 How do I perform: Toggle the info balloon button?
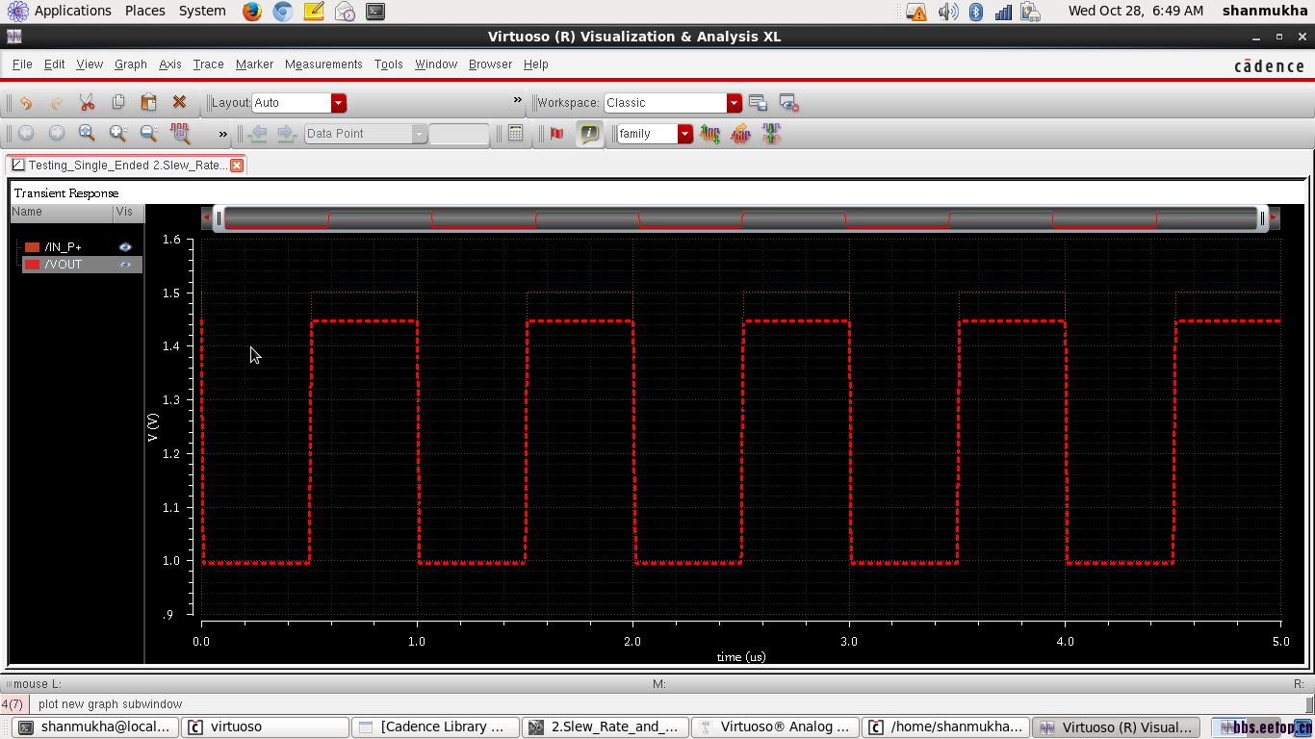(589, 134)
